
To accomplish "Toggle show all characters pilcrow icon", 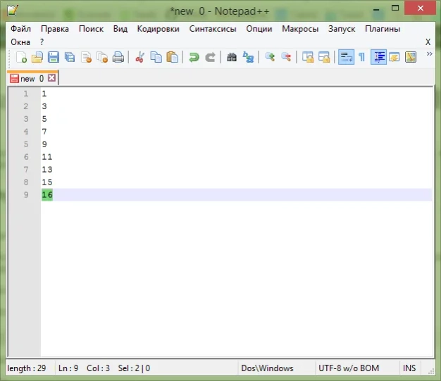I will pos(362,57).
